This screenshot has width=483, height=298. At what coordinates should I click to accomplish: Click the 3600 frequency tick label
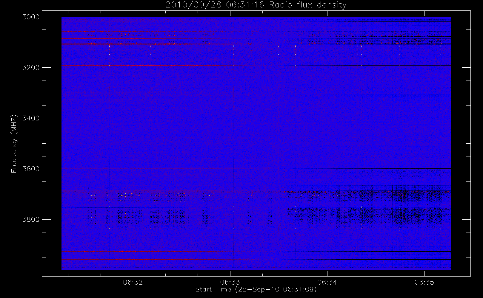(31, 169)
